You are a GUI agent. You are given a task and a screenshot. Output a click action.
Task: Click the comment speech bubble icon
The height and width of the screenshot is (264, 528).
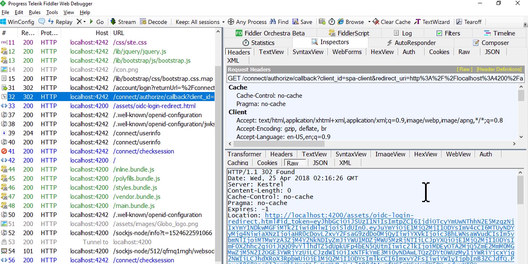click(x=42, y=21)
